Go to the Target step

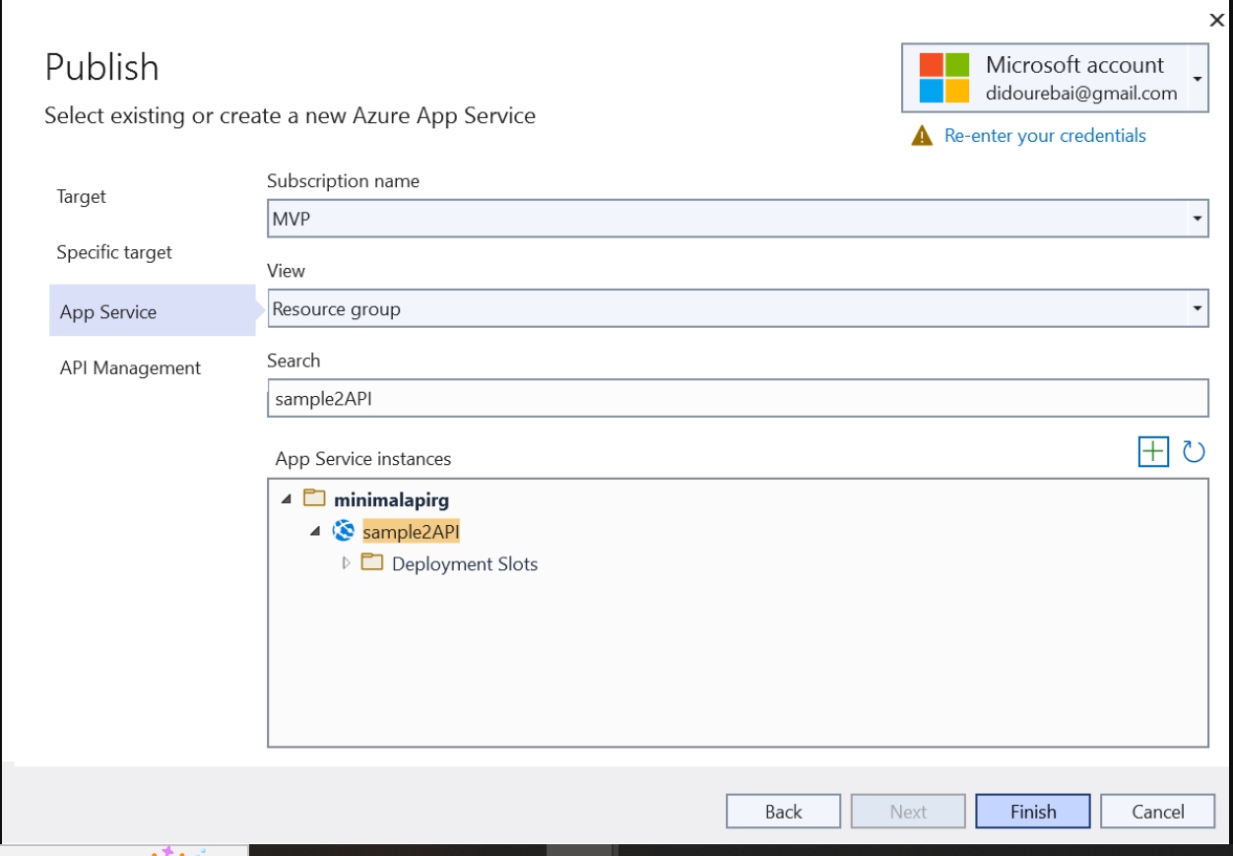click(81, 197)
